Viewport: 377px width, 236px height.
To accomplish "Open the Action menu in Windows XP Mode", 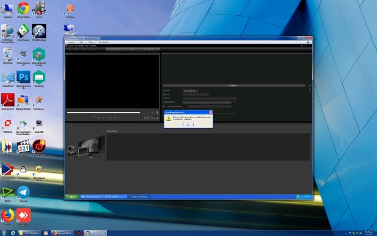I will pos(72,42).
